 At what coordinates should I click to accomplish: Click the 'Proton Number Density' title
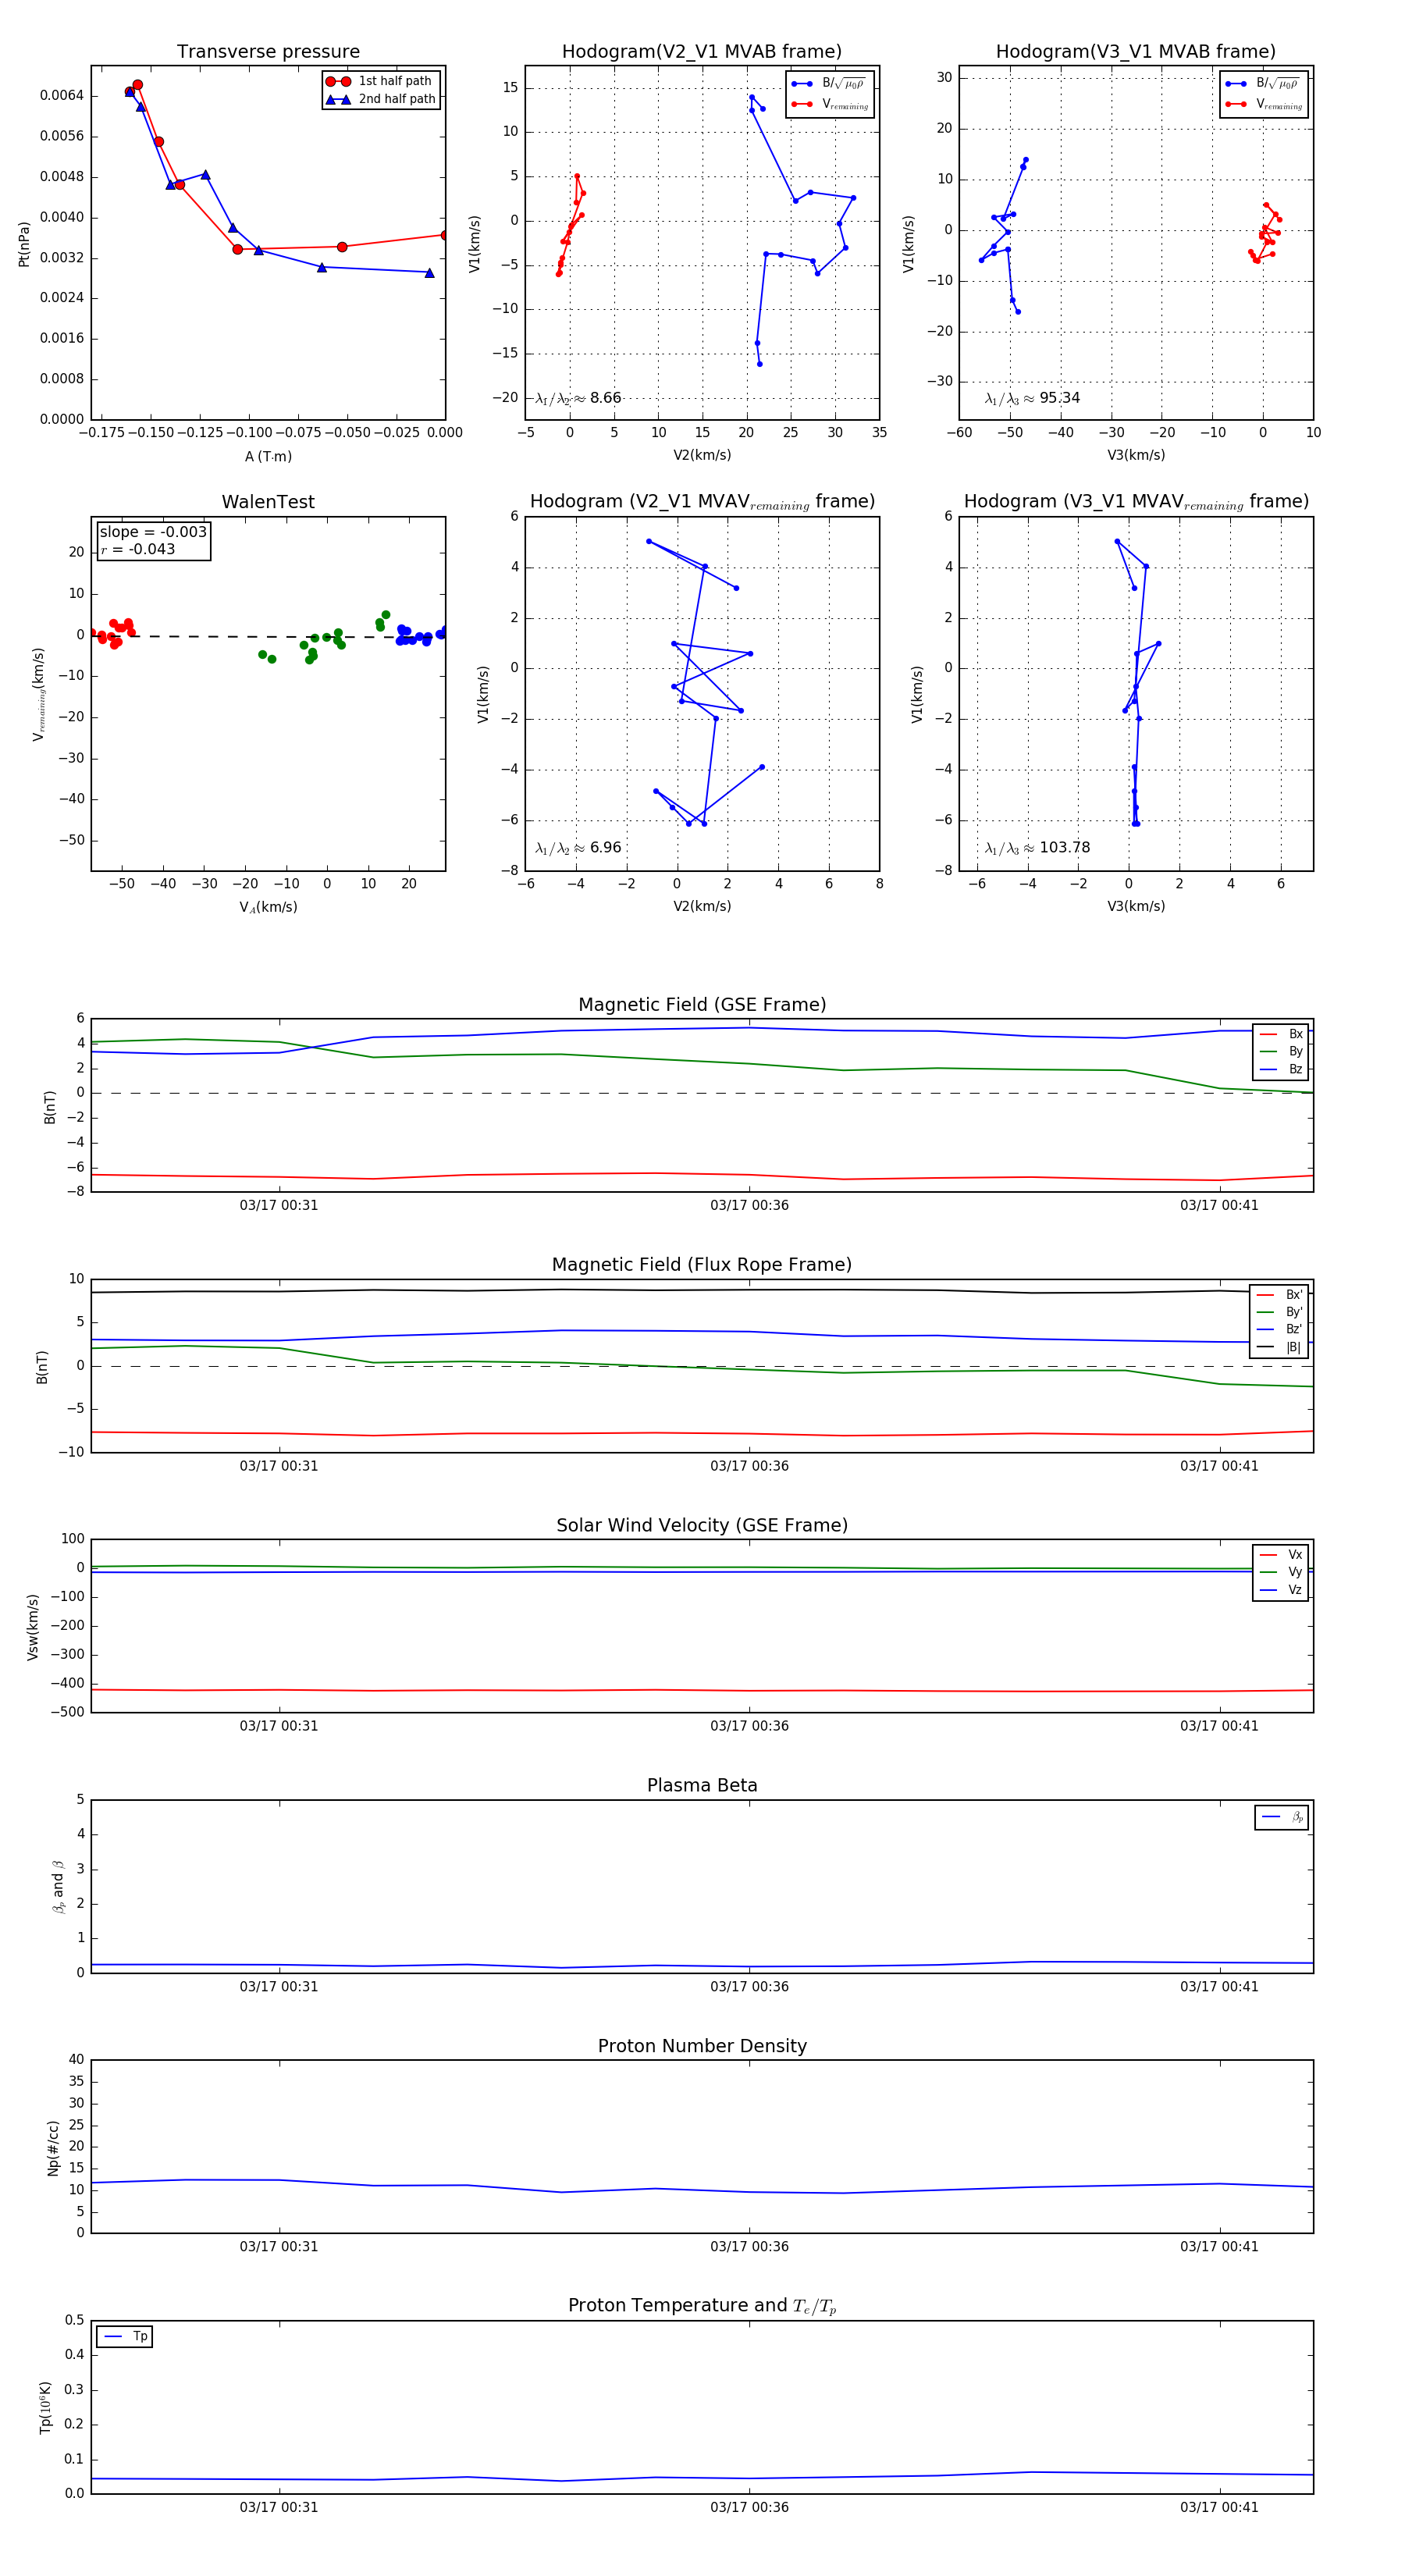click(x=702, y=2046)
